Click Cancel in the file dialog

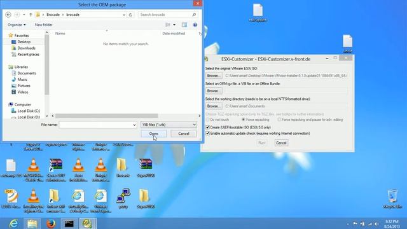(x=184, y=134)
